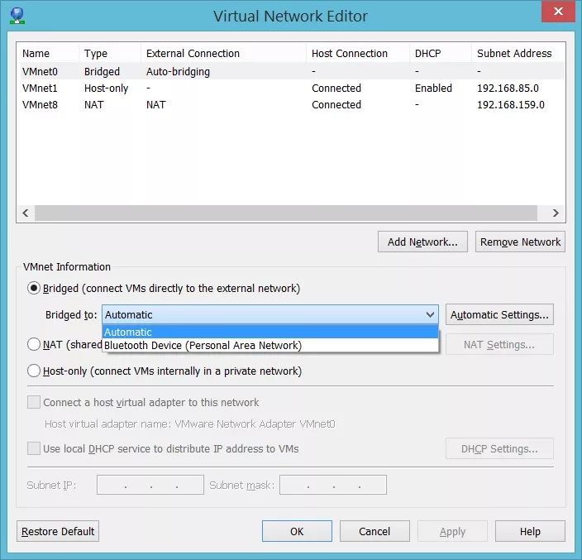Choose Bluetooth Device (Personal Area Network) option
The height and width of the screenshot is (560, 582).
tap(270, 346)
